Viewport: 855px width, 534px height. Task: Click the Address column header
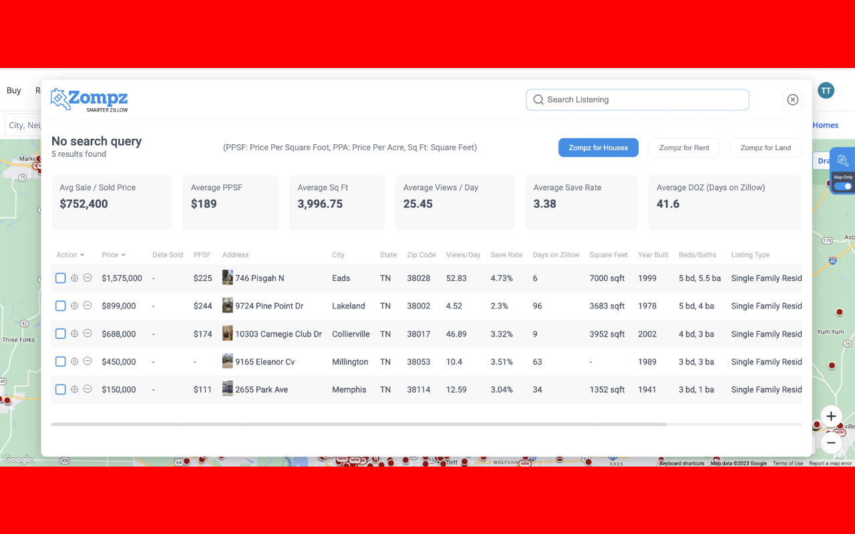pyautogui.click(x=235, y=255)
